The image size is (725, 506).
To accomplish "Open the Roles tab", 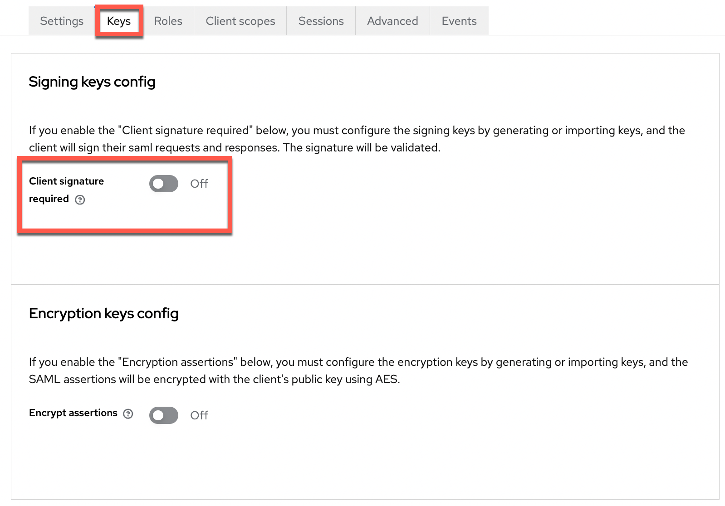I will [x=168, y=21].
